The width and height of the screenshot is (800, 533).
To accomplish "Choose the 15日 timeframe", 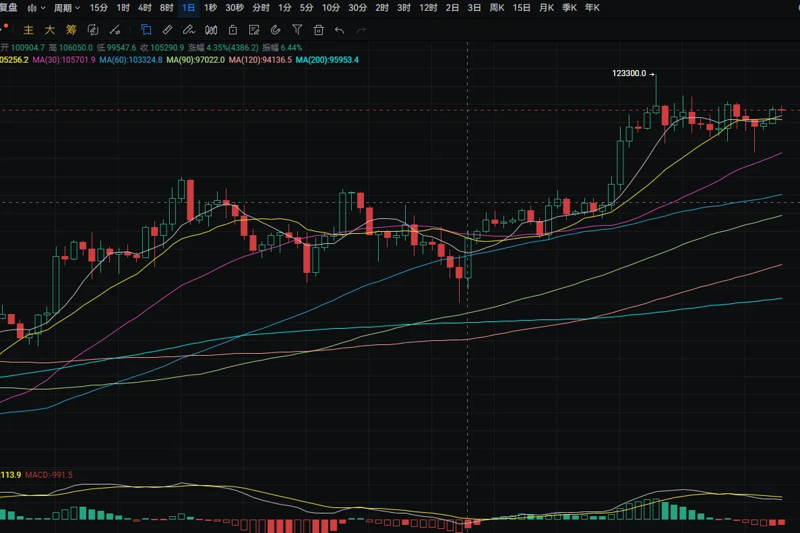I will [522, 7].
